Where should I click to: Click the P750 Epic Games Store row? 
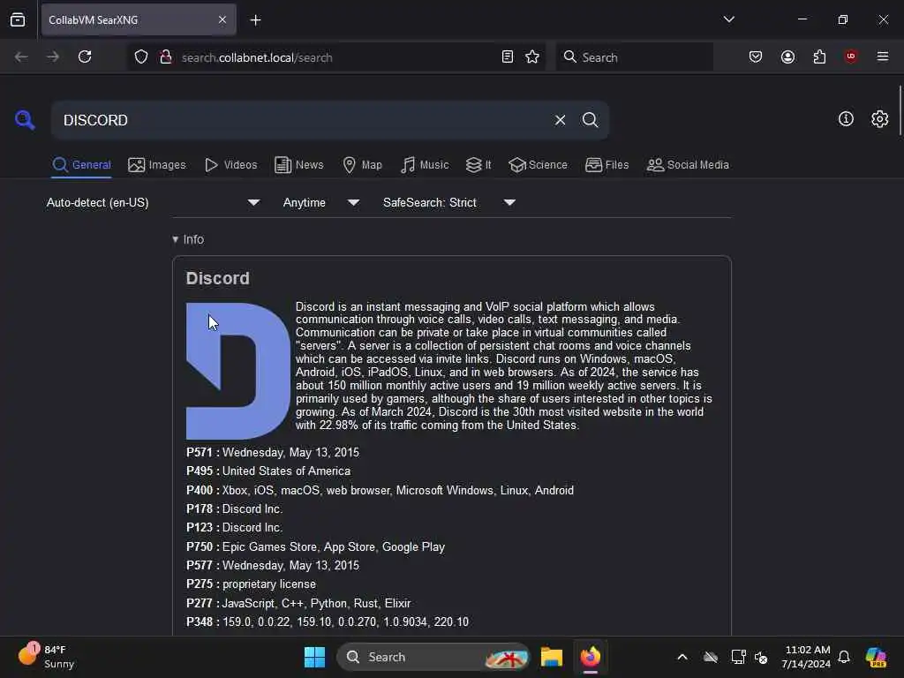pos(315,546)
